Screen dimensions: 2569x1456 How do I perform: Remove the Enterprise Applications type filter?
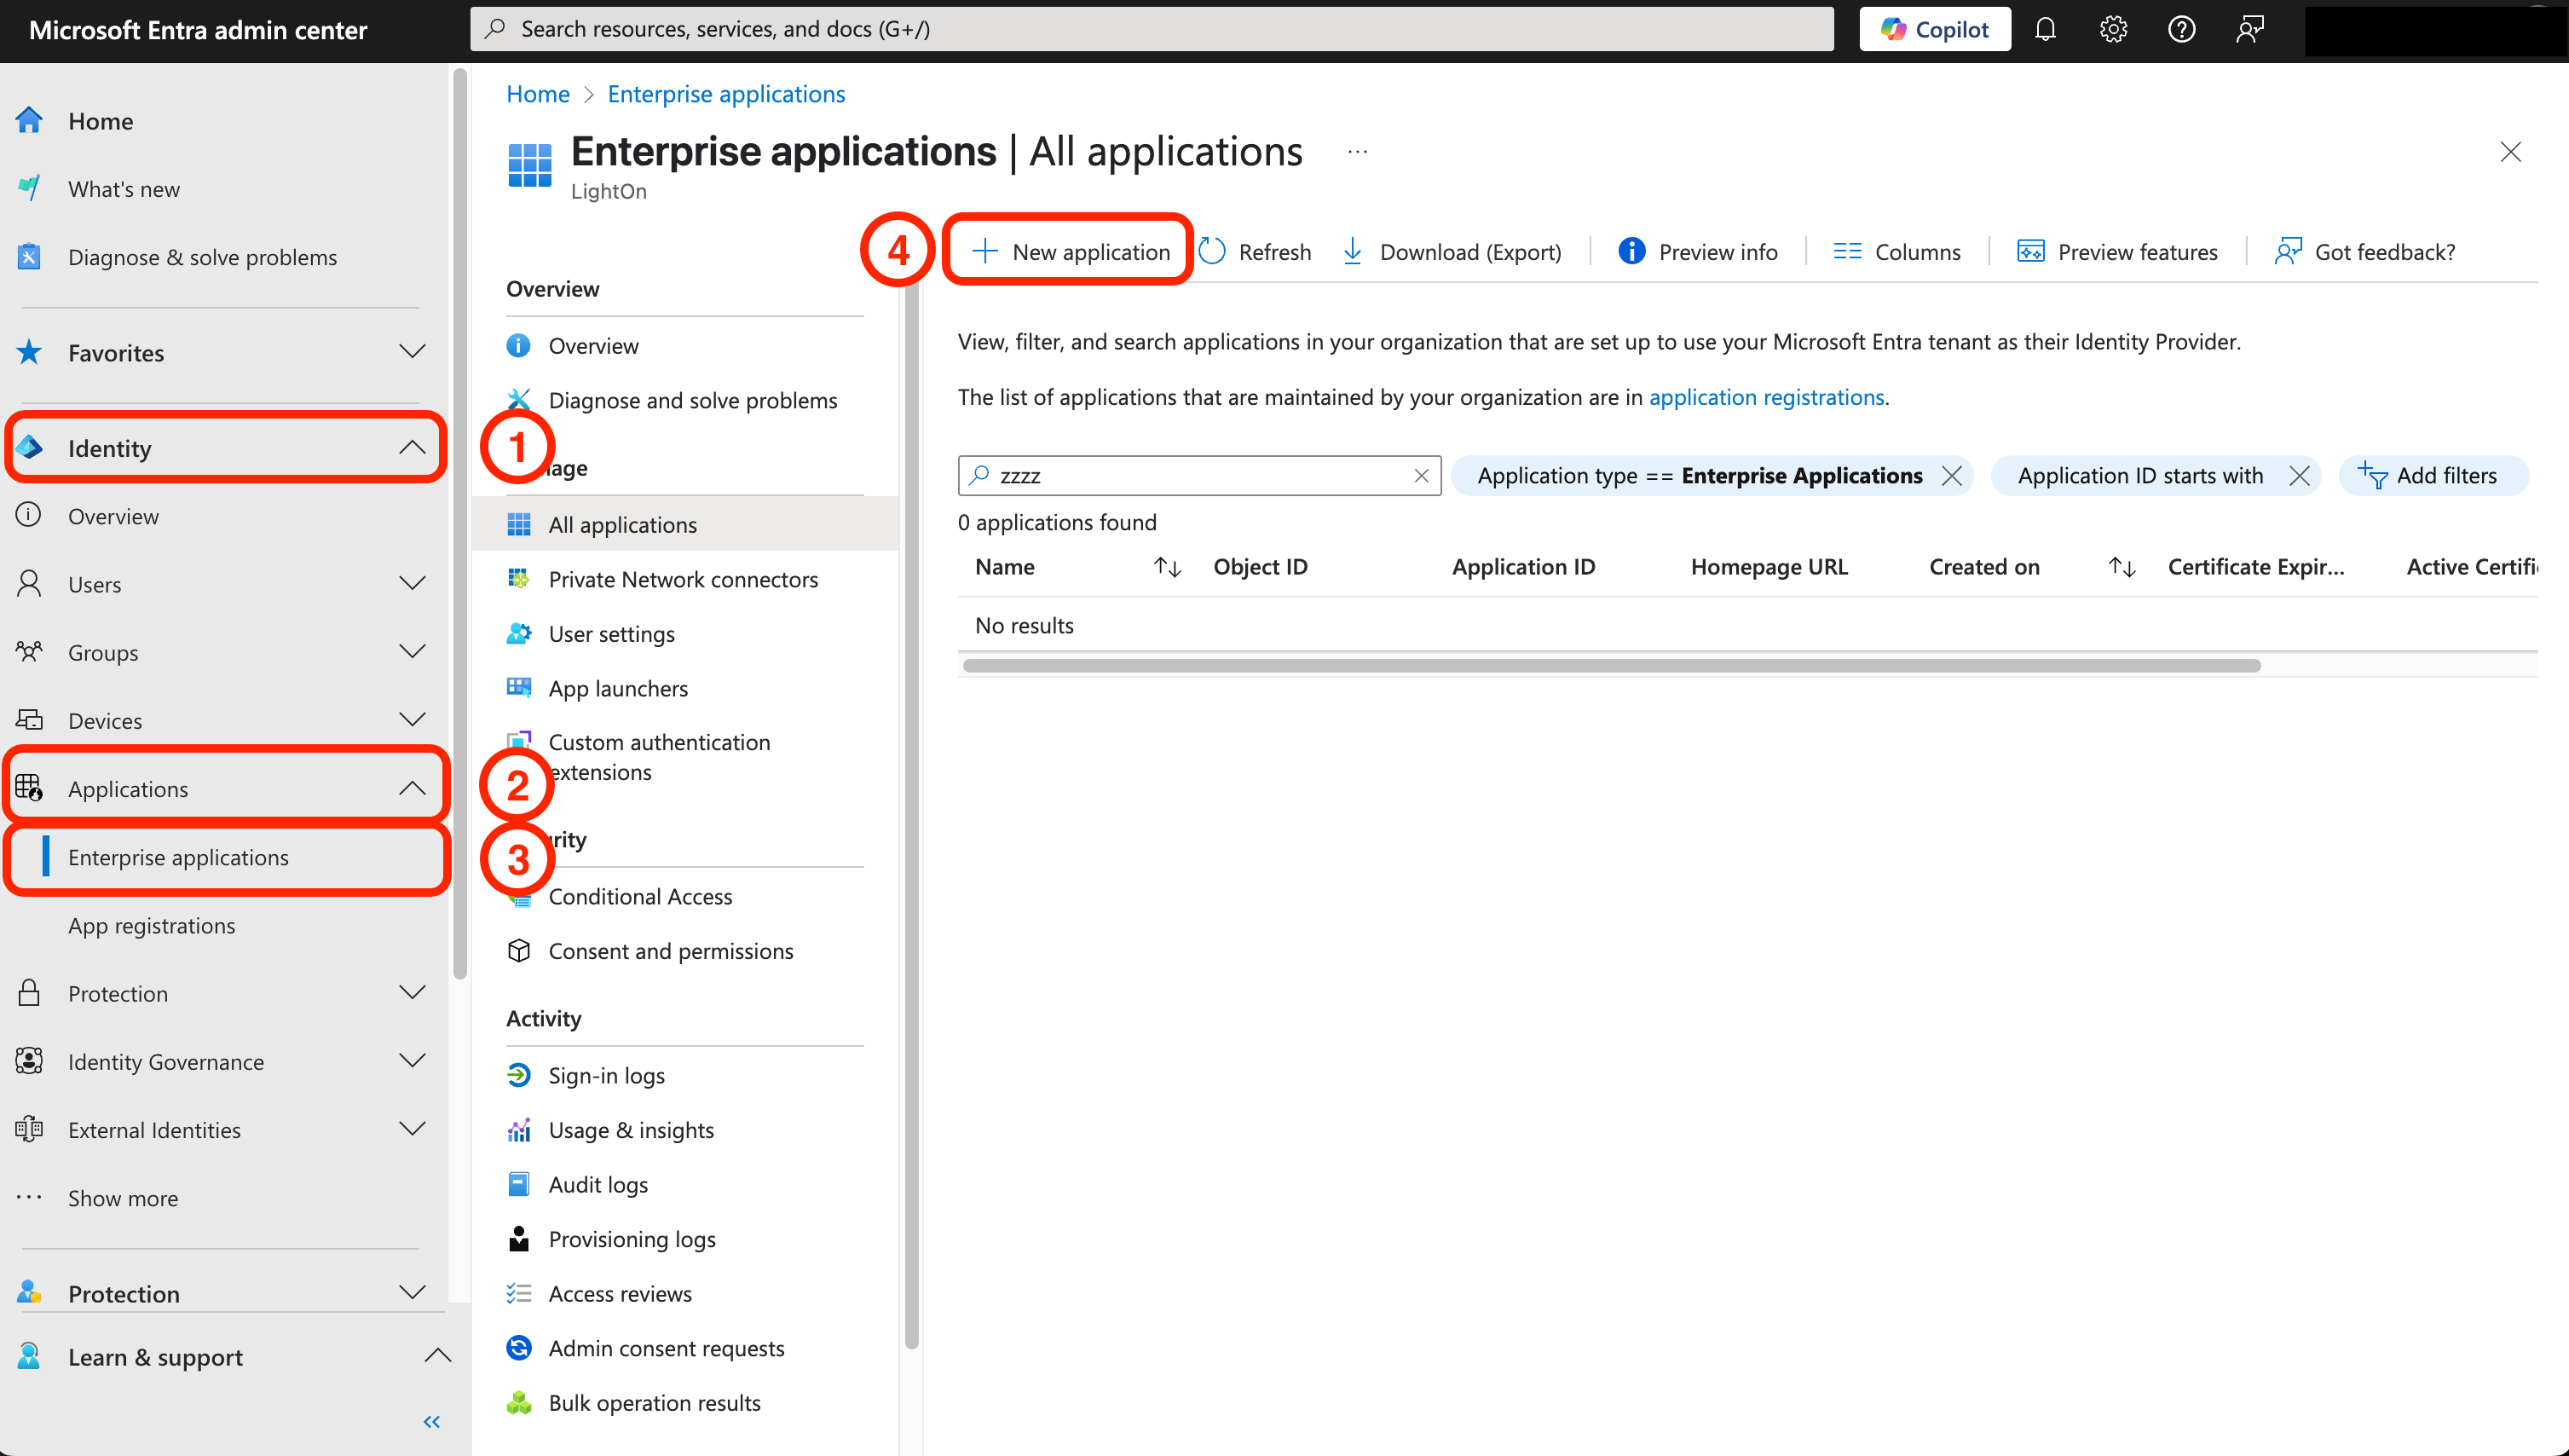point(1951,476)
